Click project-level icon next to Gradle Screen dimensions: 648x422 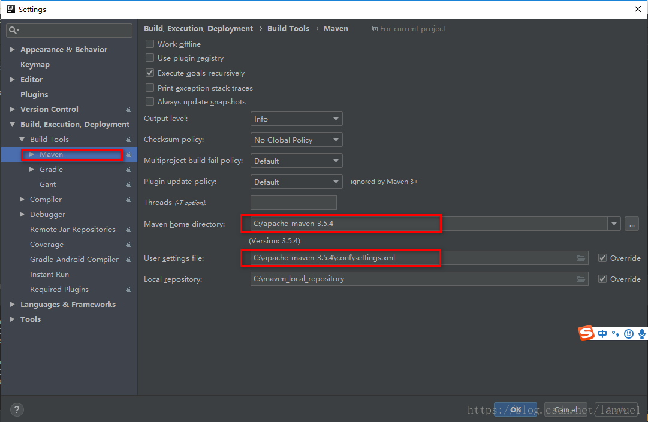[128, 170]
